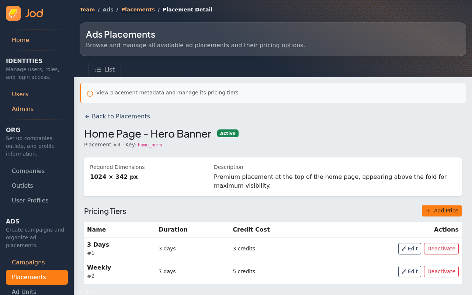
Task: Open the Home page from the sidebar
Action: point(20,40)
